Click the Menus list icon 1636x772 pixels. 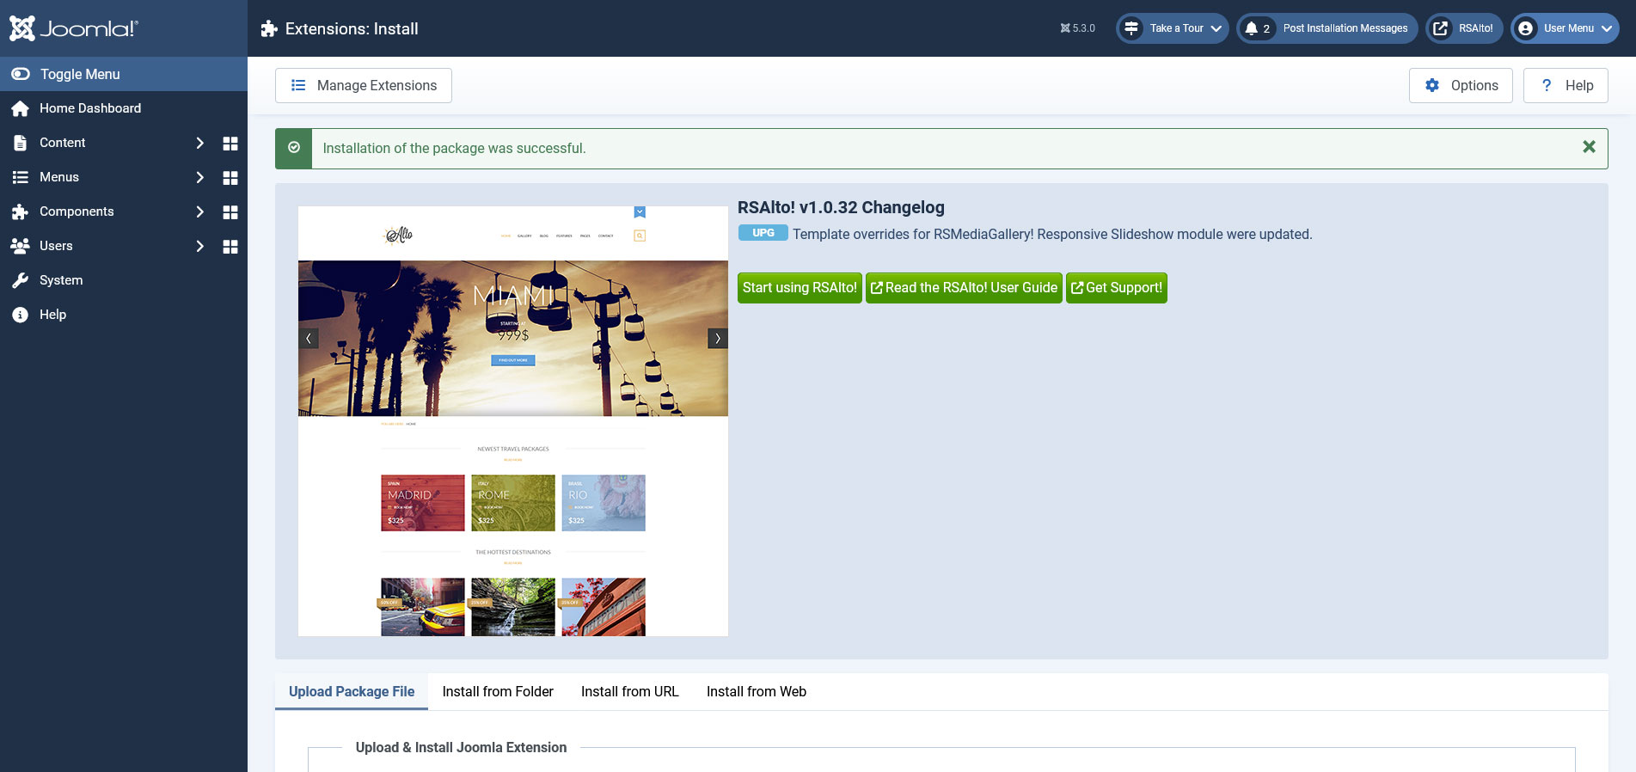20,177
